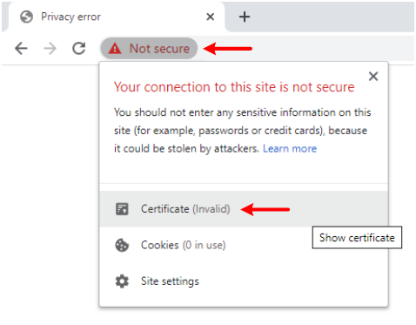The image size is (416, 325).
Task: Click the Not secure label text
Action: 159,48
